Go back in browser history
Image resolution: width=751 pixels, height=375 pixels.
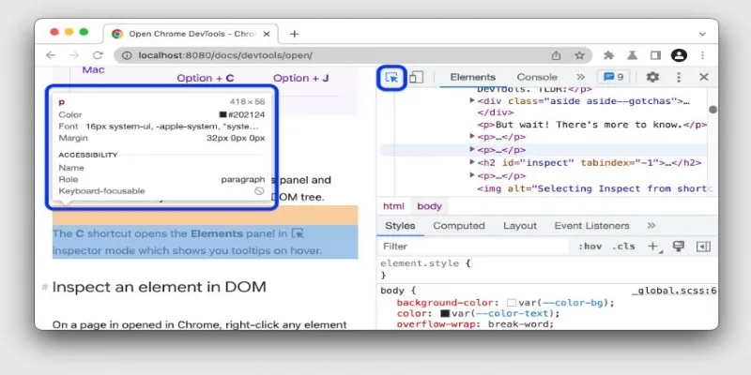tap(51, 55)
